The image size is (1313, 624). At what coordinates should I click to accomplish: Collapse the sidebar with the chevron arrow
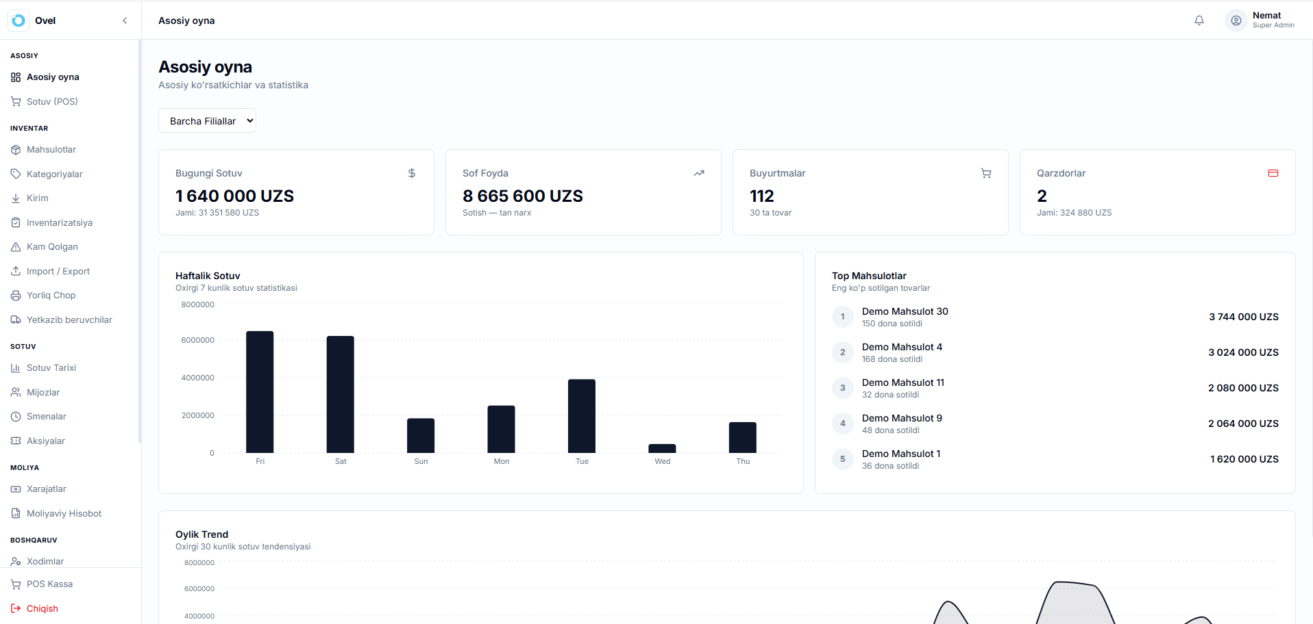pos(125,21)
